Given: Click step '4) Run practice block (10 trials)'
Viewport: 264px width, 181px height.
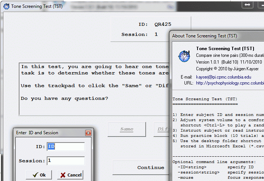Looking at the screenshot, I should (218, 136).
